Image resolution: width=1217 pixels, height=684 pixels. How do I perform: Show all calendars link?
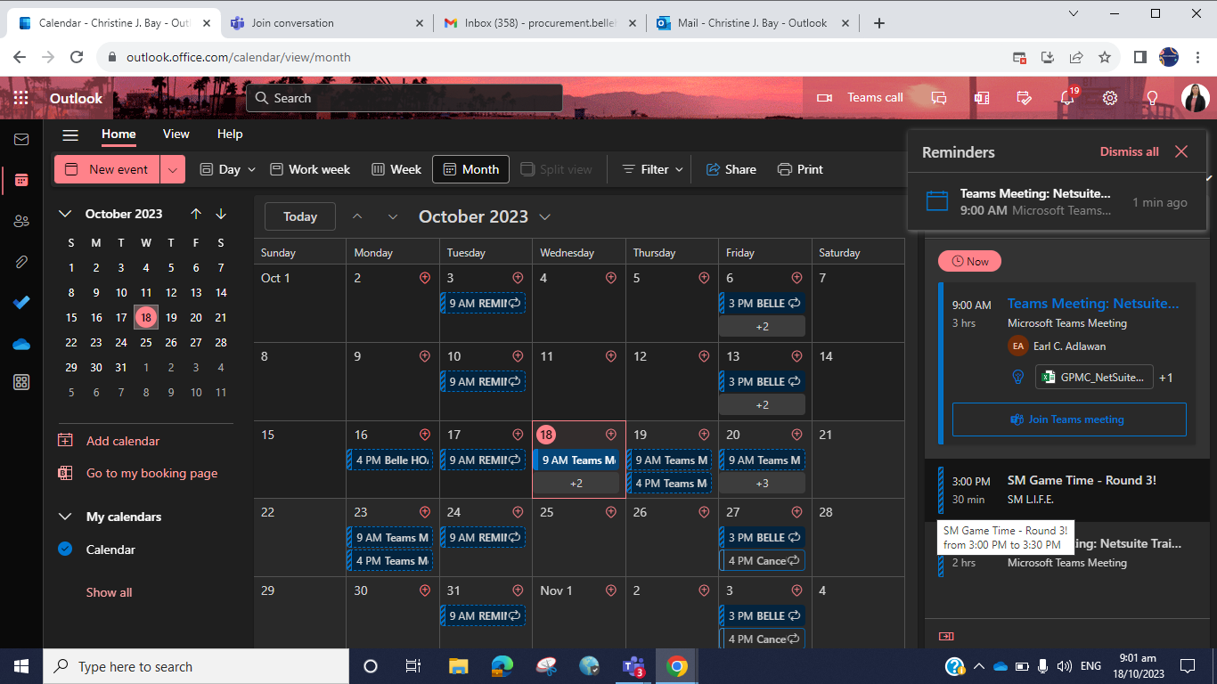tap(109, 592)
